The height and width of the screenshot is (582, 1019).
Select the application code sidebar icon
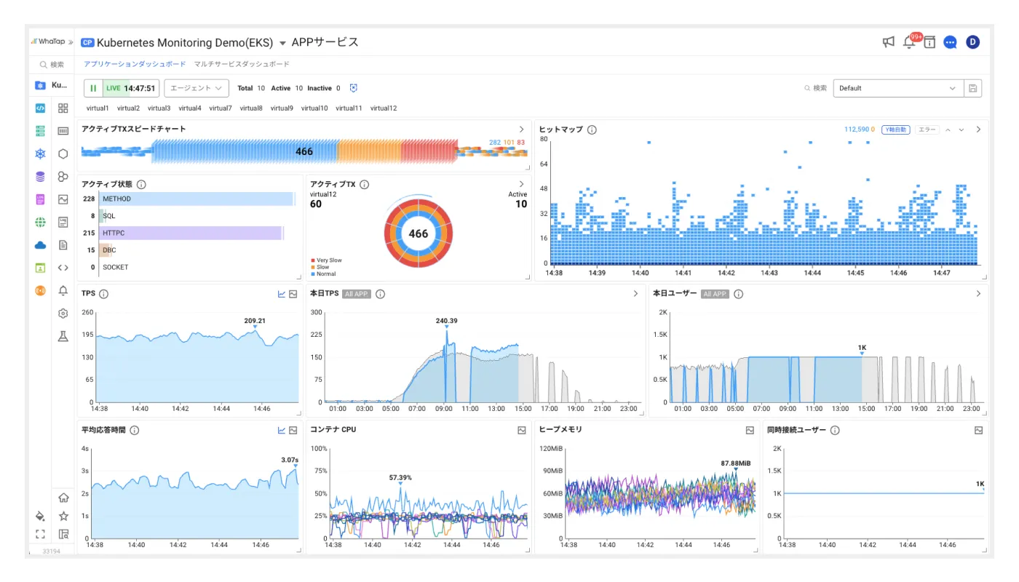point(40,108)
